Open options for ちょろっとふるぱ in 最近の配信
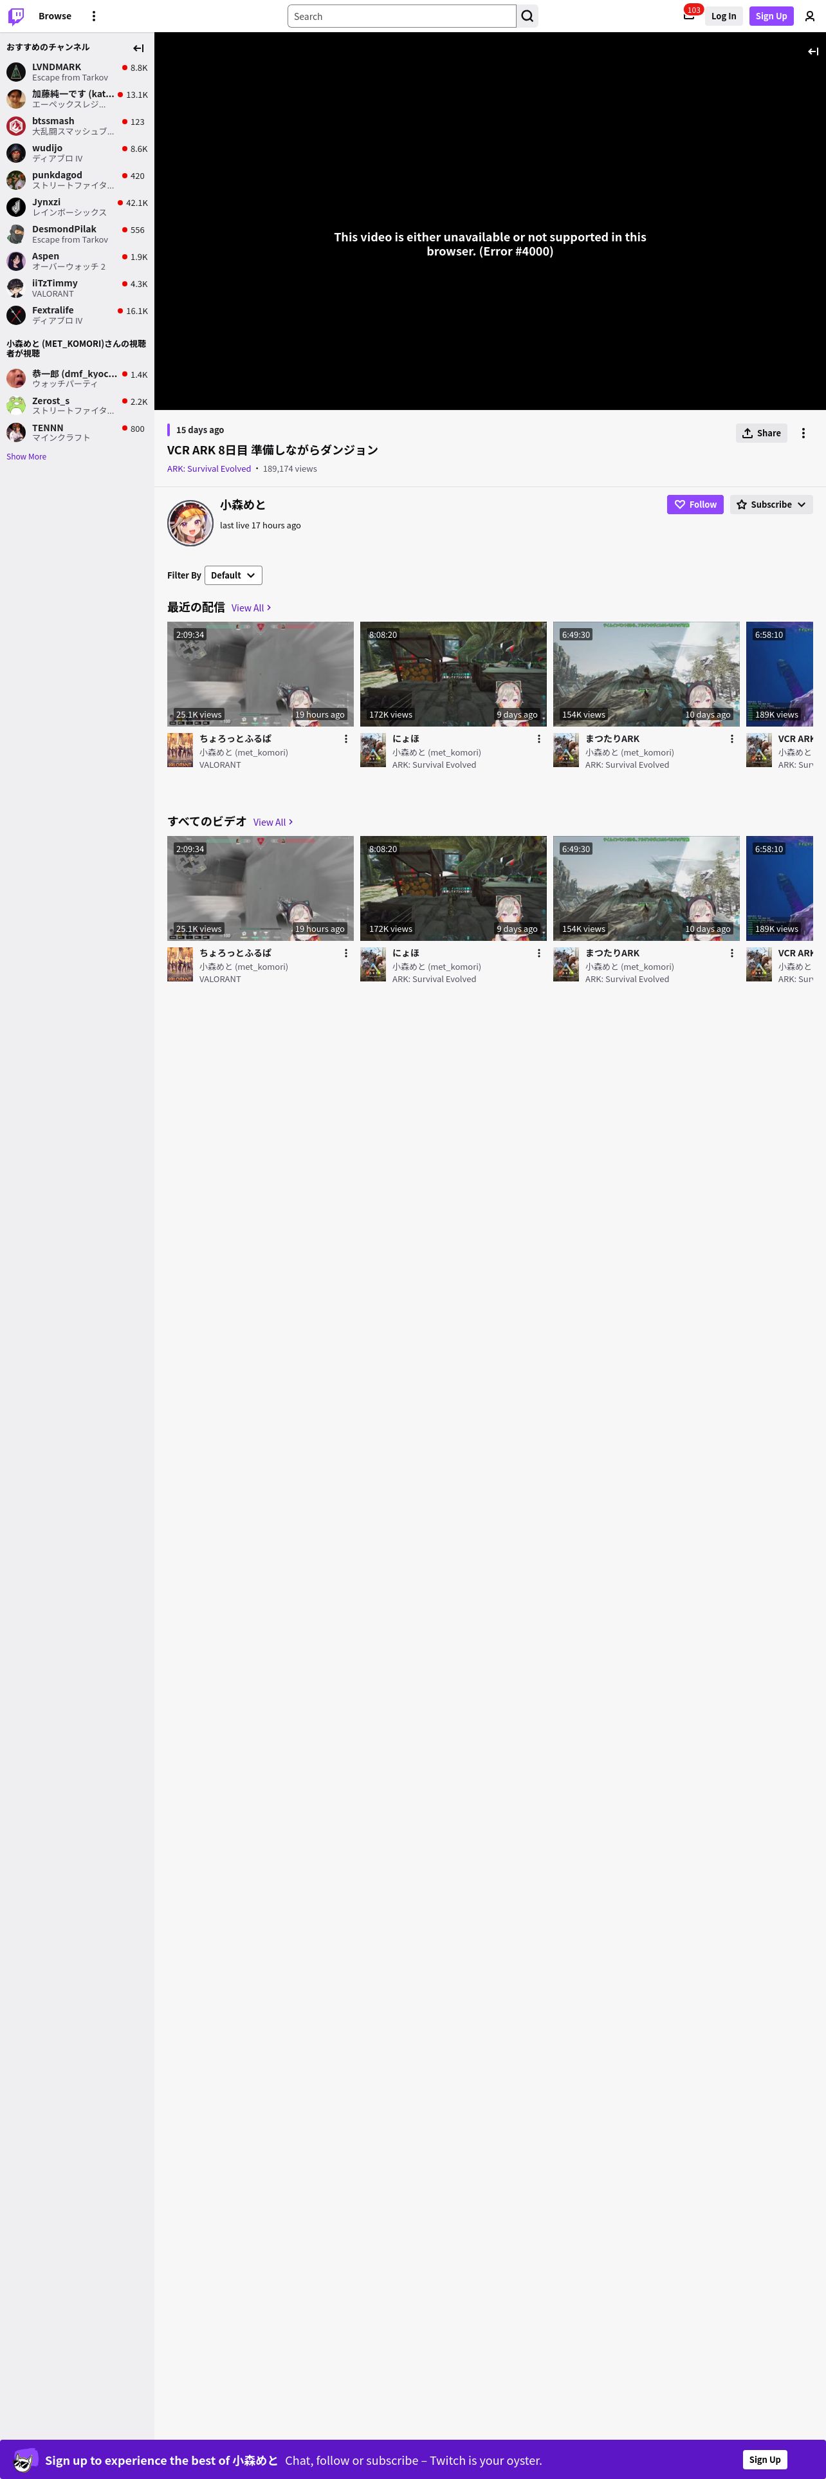Screen dimensions: 826x2479 point(346,739)
